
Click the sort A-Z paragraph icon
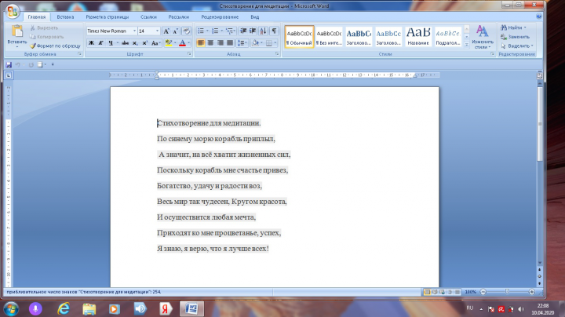[264, 31]
